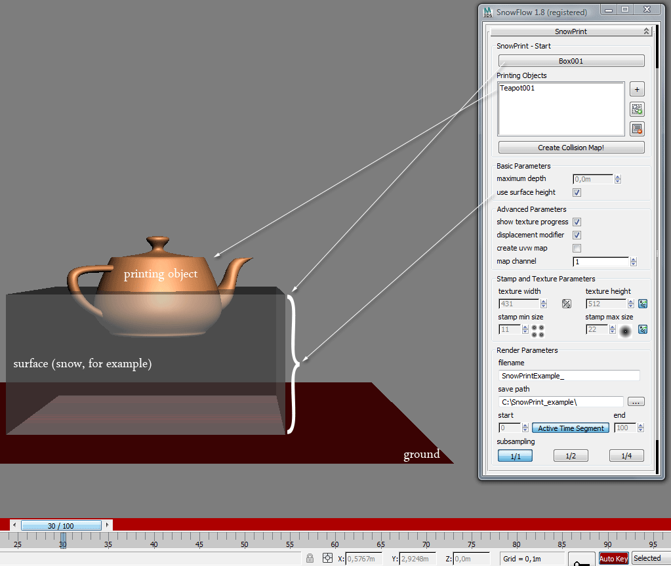
Task: Adjust render end frame spinner
Action: (x=641, y=428)
